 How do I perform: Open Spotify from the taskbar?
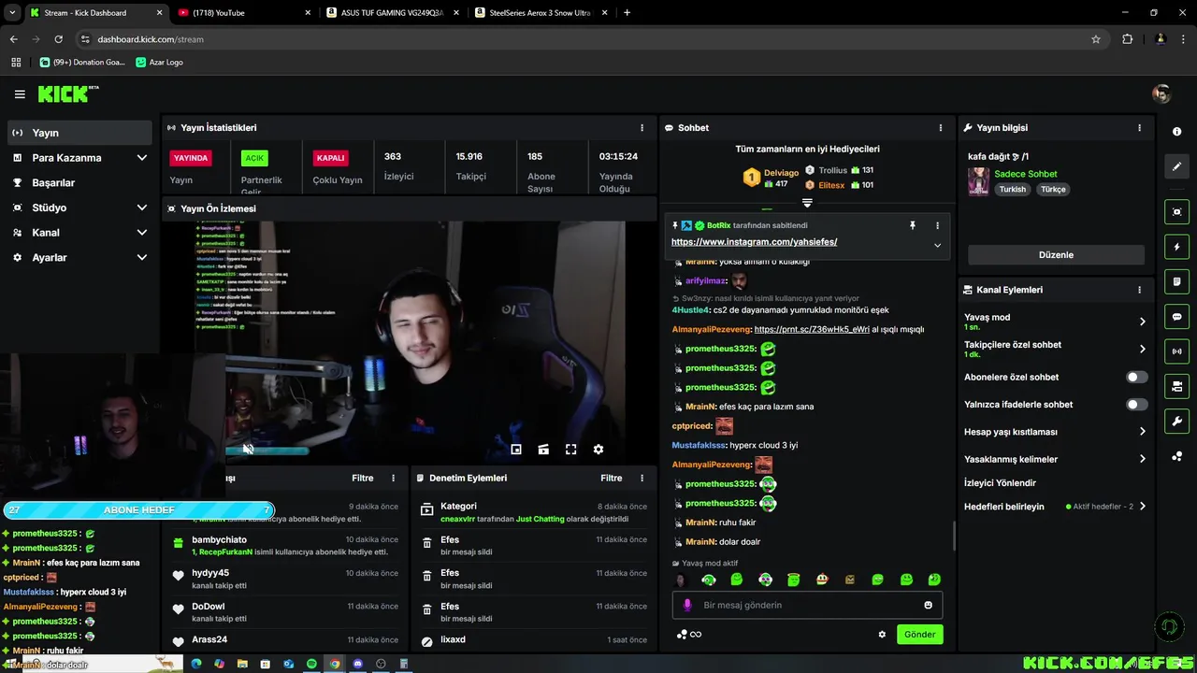coord(311,664)
